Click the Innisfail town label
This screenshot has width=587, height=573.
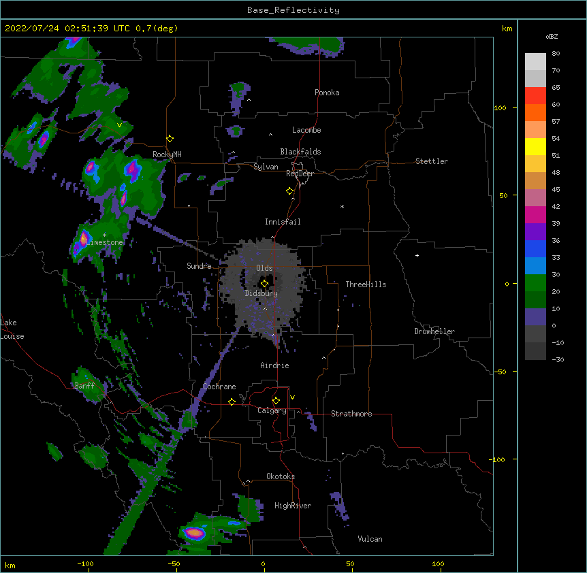(x=283, y=222)
